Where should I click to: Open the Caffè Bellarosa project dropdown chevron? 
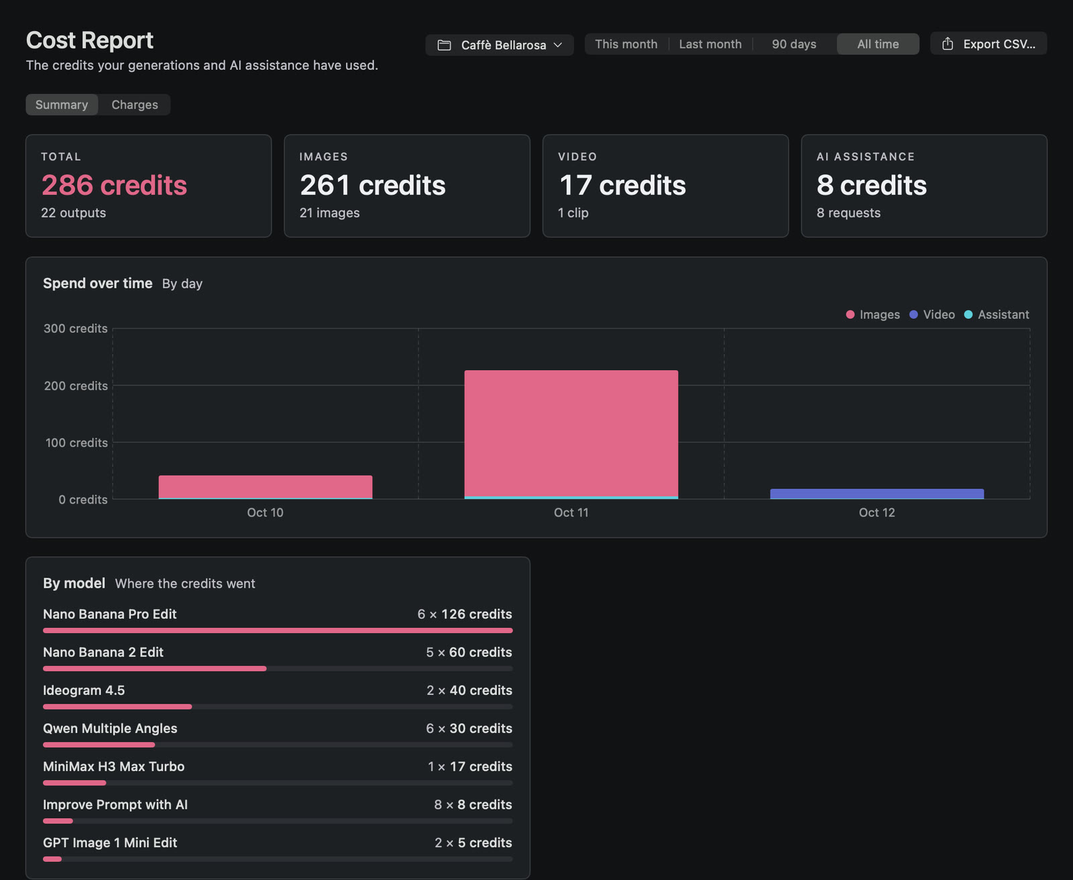558,45
